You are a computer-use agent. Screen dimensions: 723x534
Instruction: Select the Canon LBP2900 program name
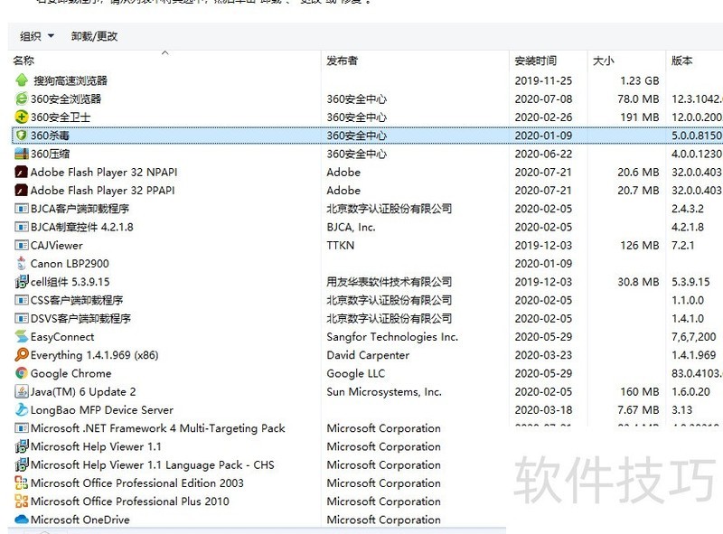coord(70,263)
